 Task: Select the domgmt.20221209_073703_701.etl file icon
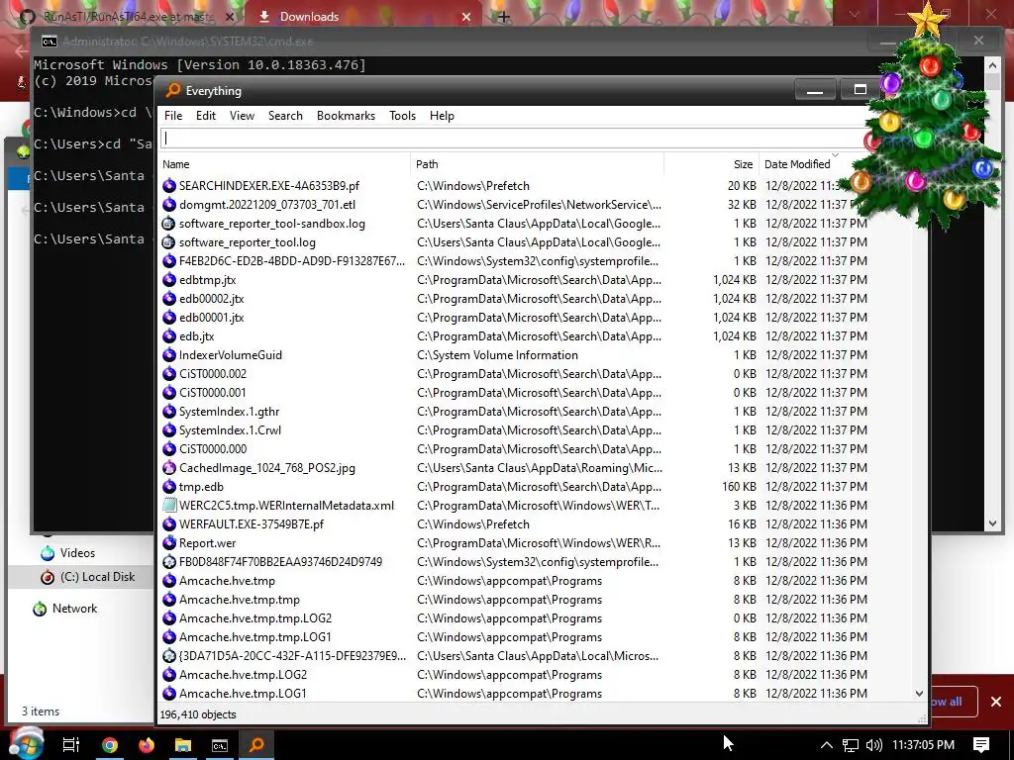(168, 205)
